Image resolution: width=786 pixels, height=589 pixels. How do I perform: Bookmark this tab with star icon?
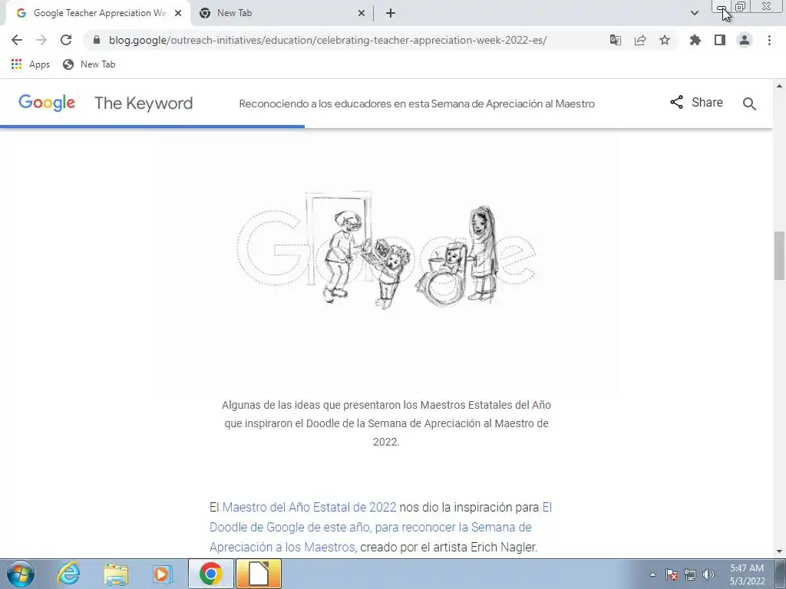point(665,40)
